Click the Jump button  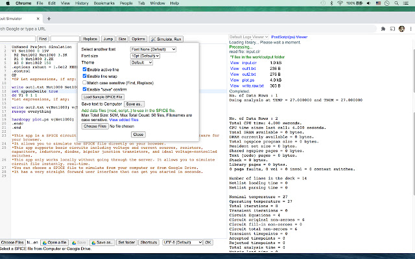click(x=108, y=39)
